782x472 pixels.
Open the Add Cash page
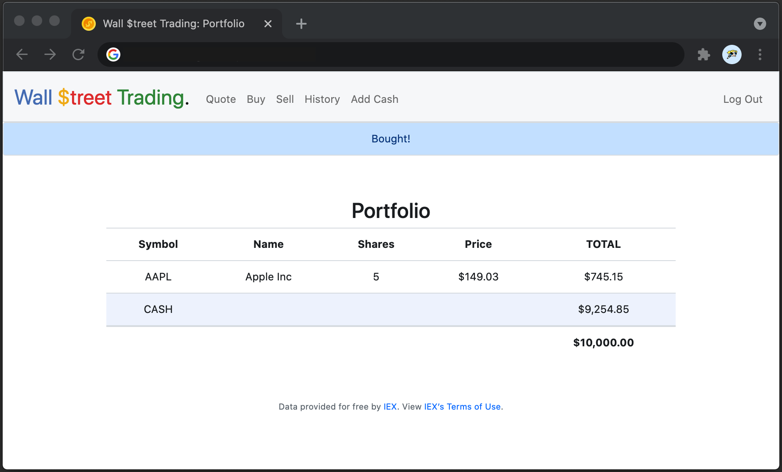375,99
